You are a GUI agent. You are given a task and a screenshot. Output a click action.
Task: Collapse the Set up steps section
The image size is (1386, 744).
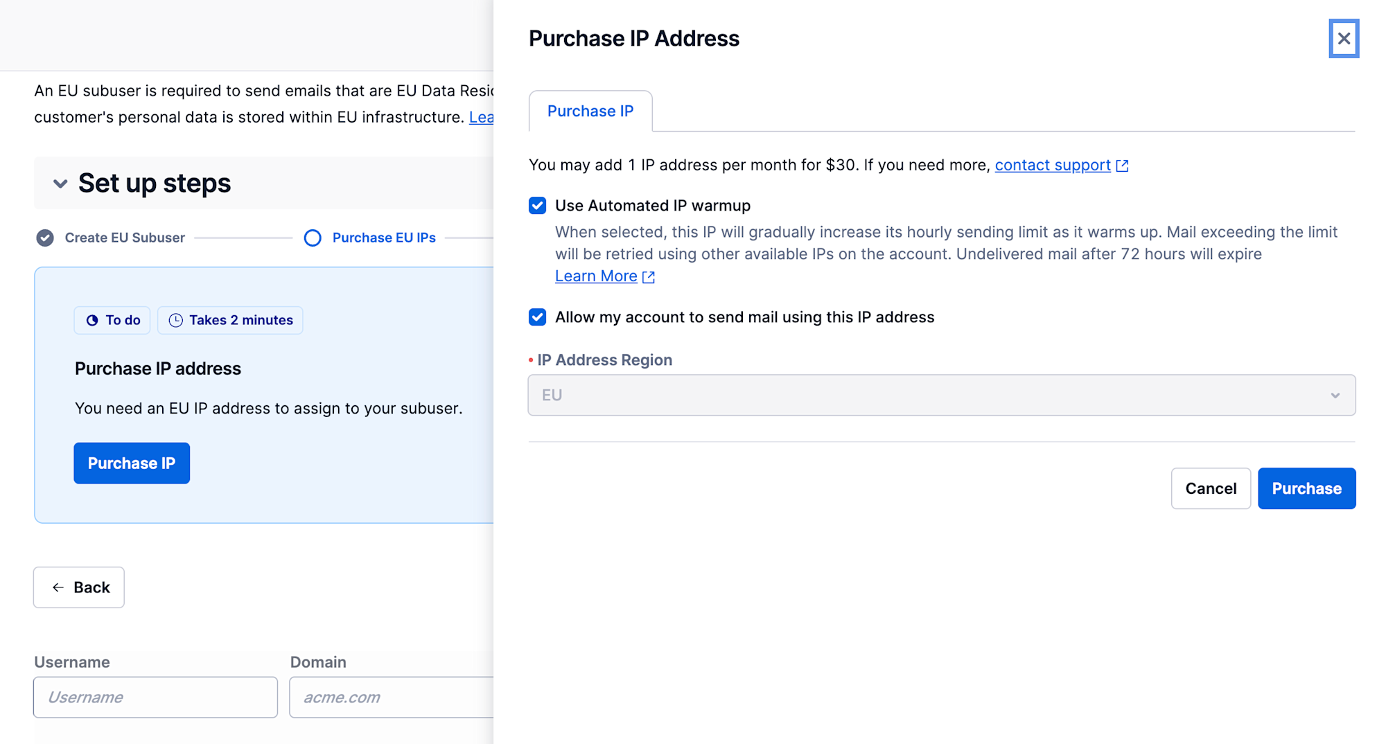[60, 184]
